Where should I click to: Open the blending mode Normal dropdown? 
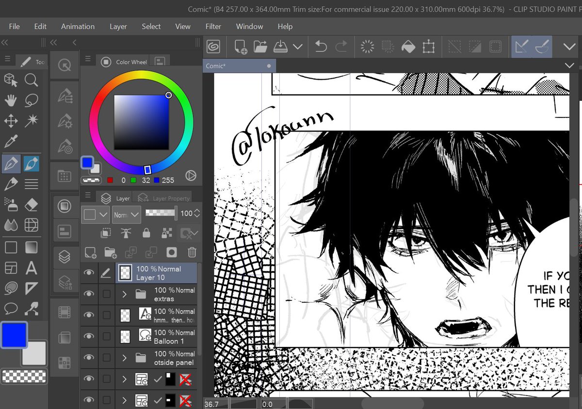[126, 214]
